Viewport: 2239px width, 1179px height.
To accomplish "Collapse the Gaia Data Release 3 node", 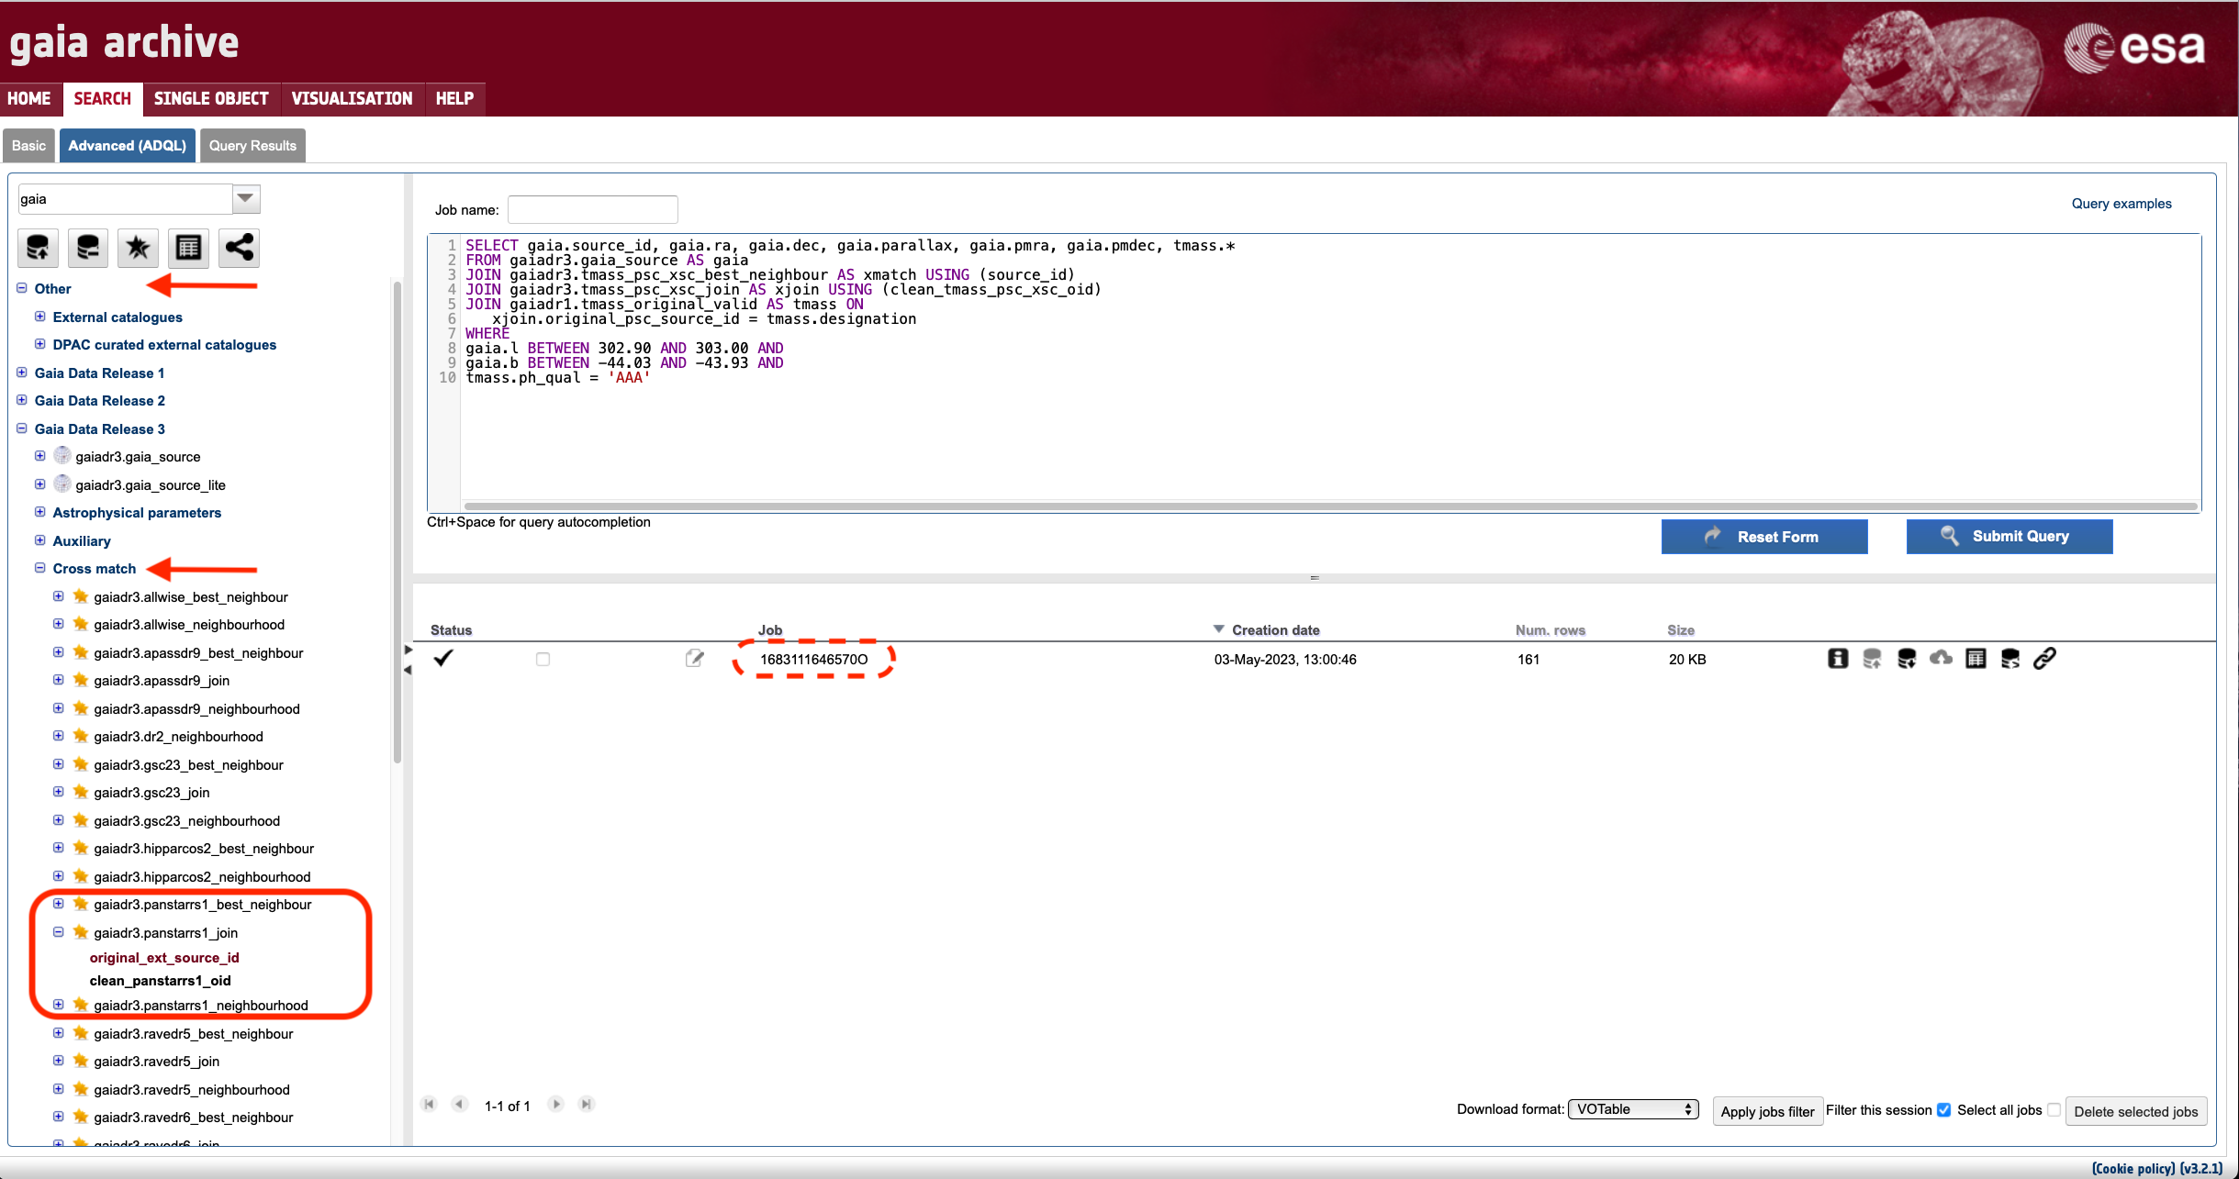I will coord(22,428).
